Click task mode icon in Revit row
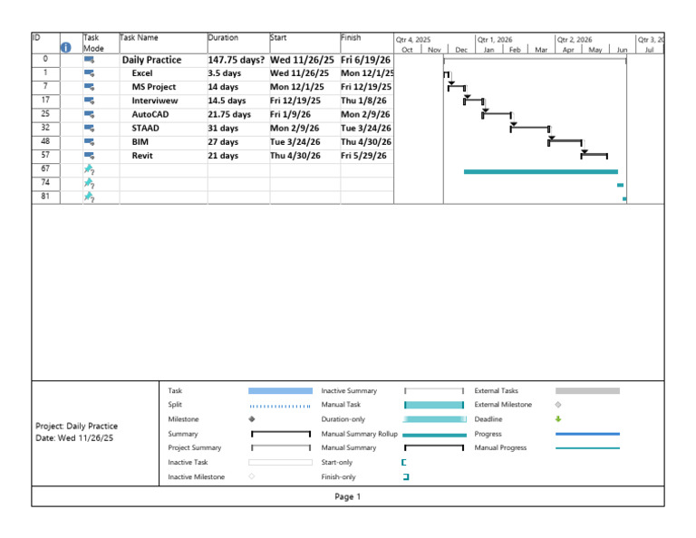696x538 pixels. point(89,156)
